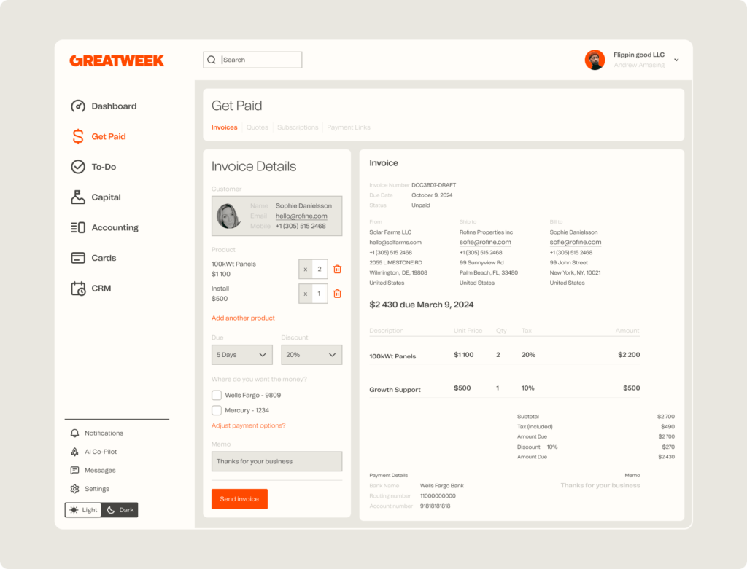
Task: Open the Discount percentage dropdown
Action: (311, 355)
